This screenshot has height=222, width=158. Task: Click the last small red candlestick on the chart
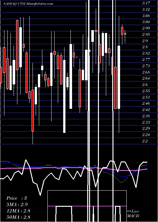pos(125,34)
